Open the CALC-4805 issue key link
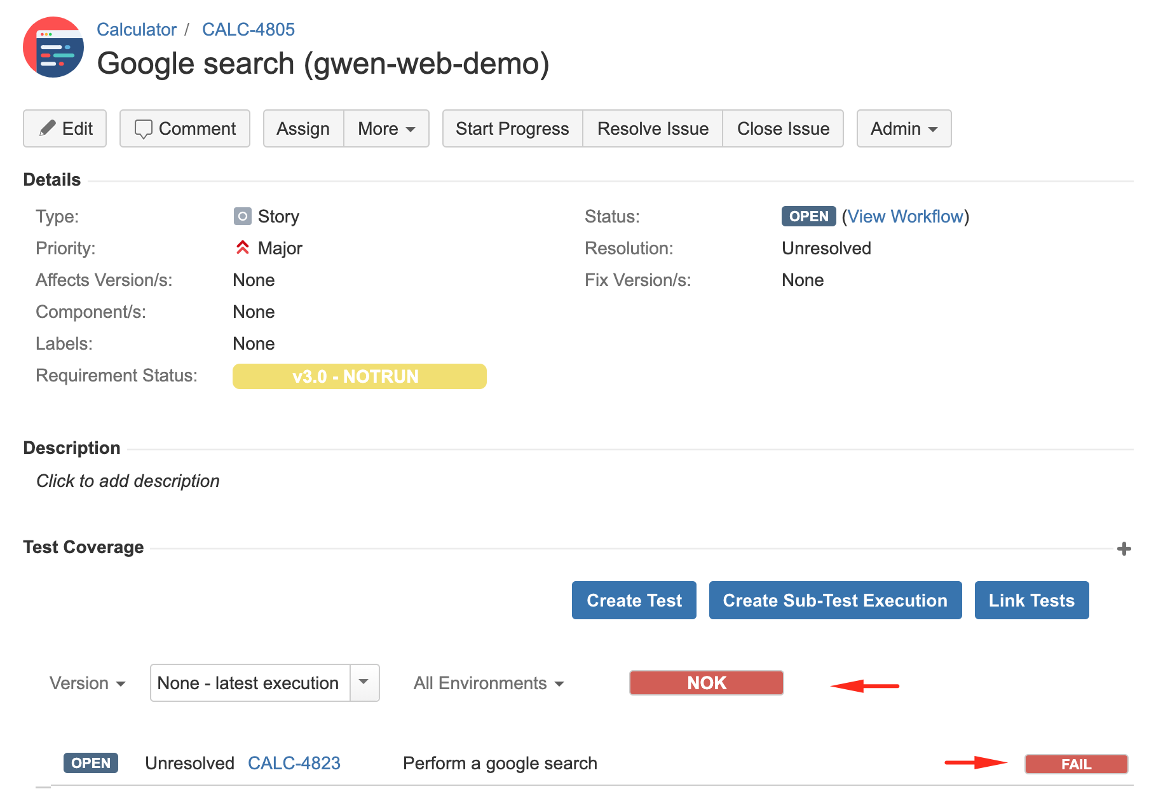This screenshot has width=1149, height=796. [248, 29]
